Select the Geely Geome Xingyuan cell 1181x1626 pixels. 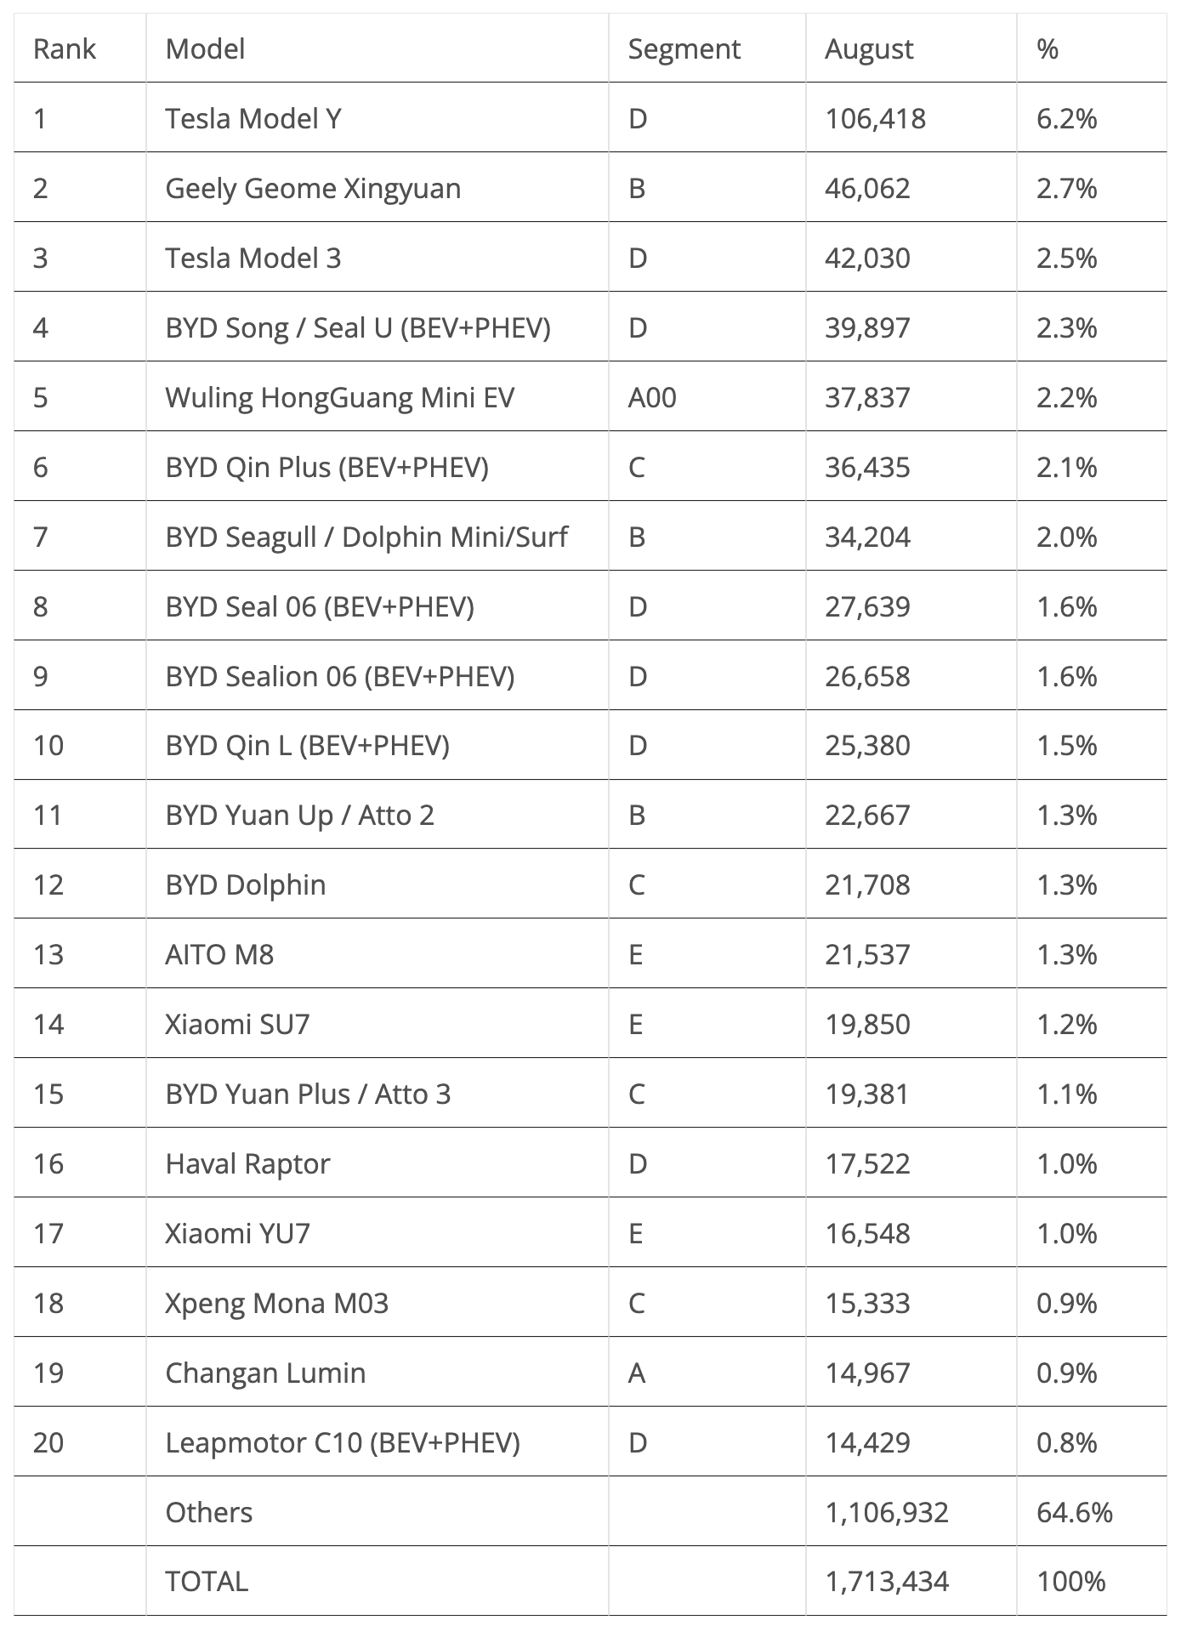click(313, 188)
